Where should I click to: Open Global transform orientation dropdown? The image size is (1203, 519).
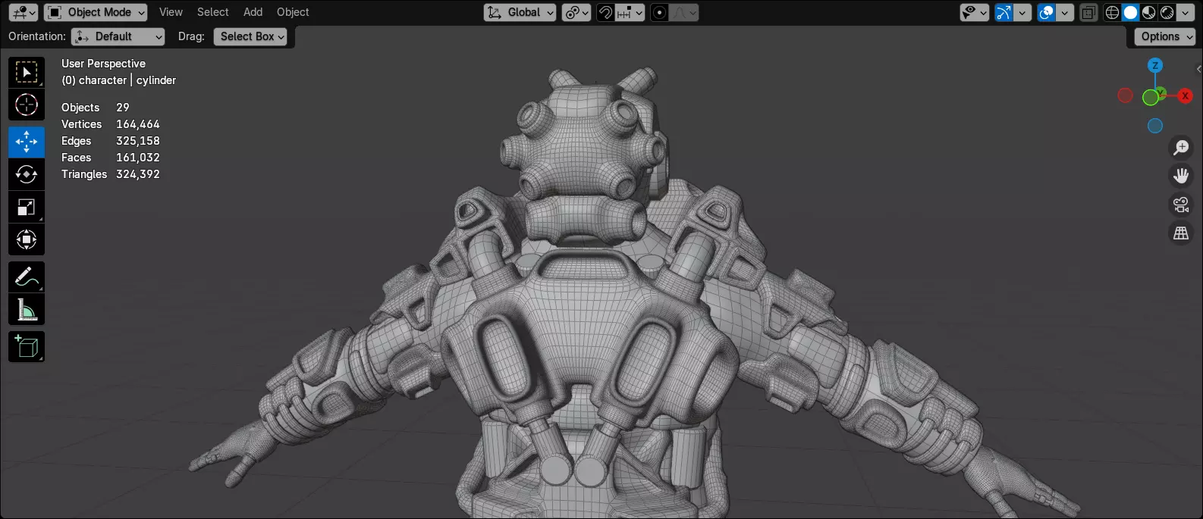520,12
